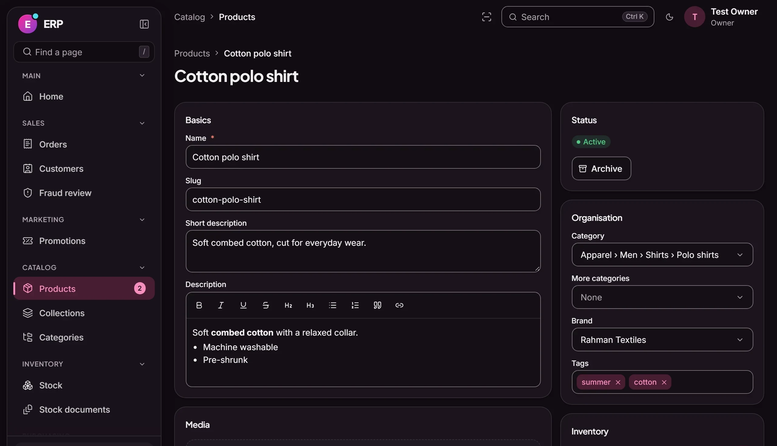Open the Category dropdown

[662, 255]
